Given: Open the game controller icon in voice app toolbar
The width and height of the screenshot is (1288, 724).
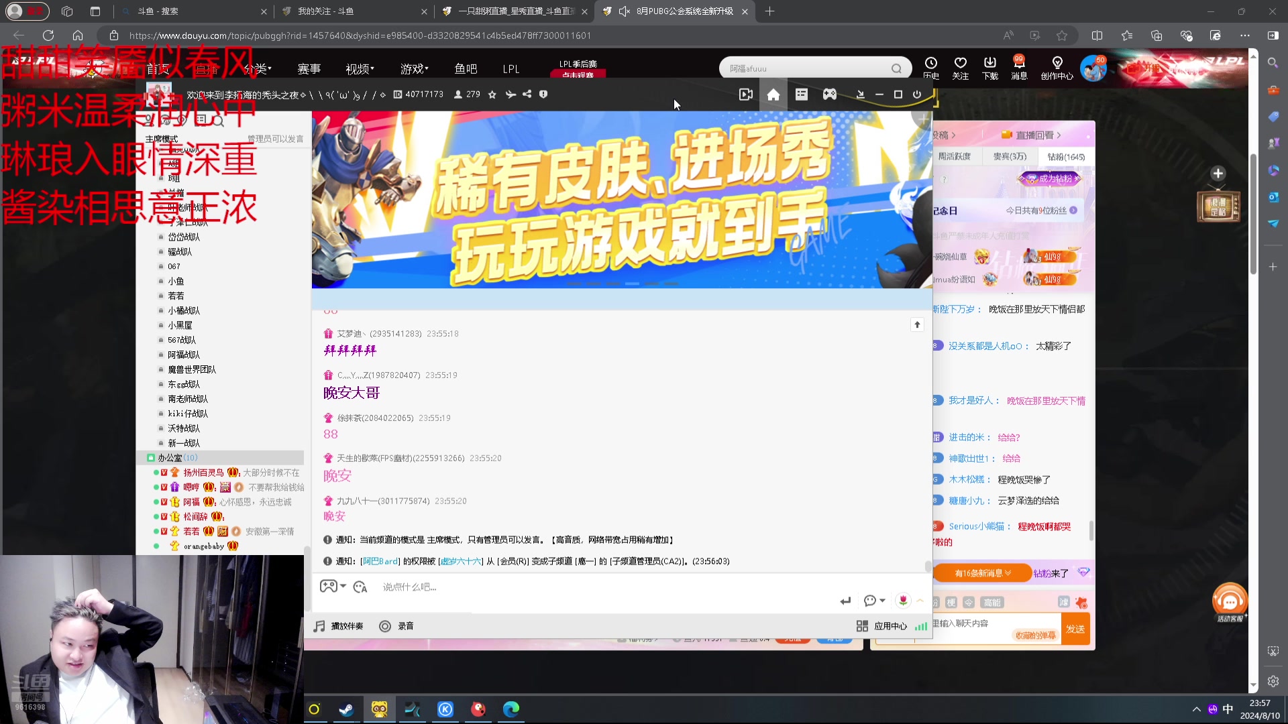Looking at the screenshot, I should point(830,95).
